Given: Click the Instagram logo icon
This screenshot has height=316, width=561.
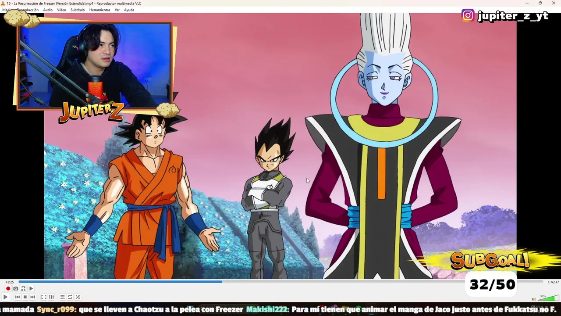Looking at the screenshot, I should pos(468,15).
